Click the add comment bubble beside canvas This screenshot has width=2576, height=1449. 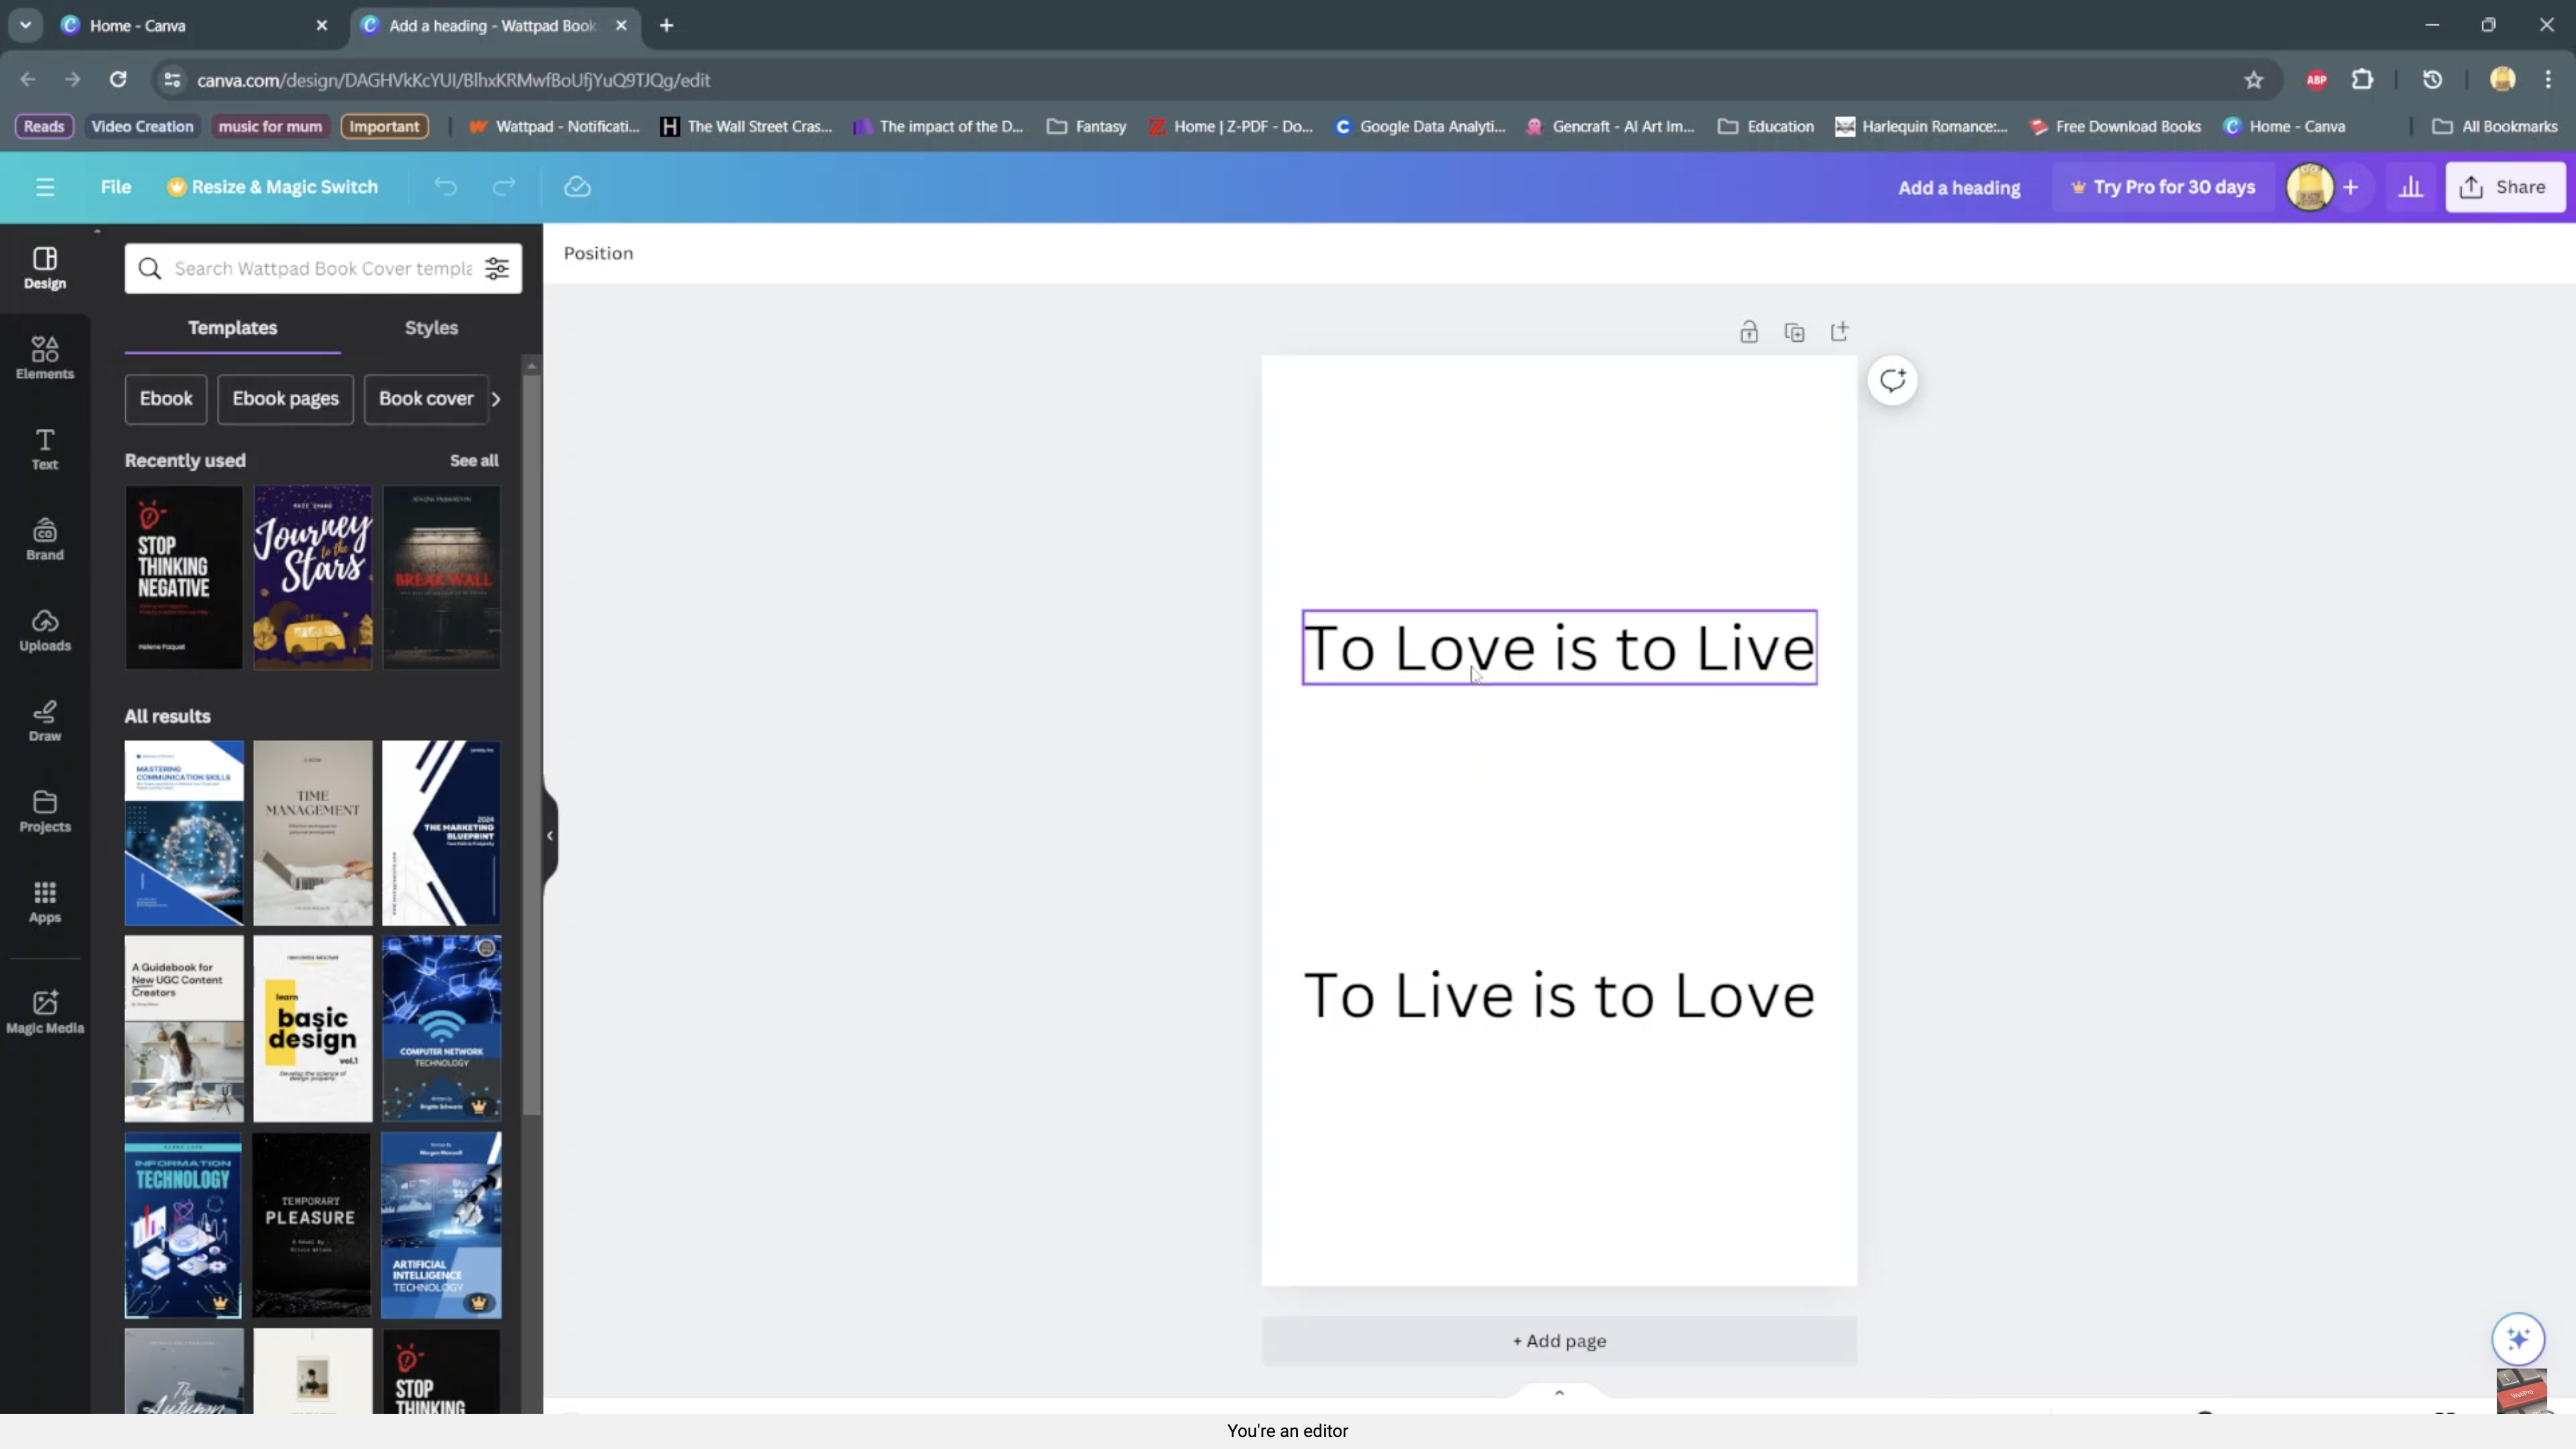click(x=1892, y=381)
